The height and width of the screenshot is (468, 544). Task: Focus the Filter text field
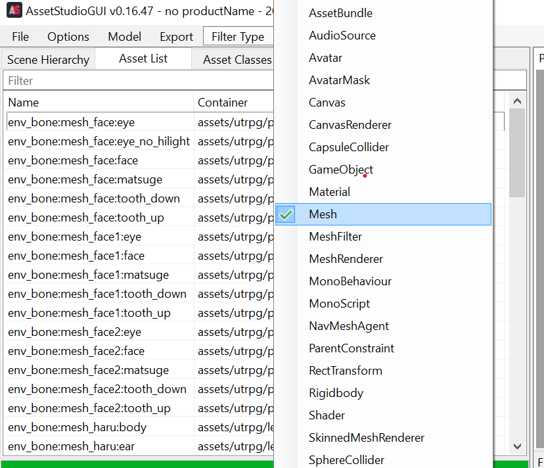tap(138, 81)
